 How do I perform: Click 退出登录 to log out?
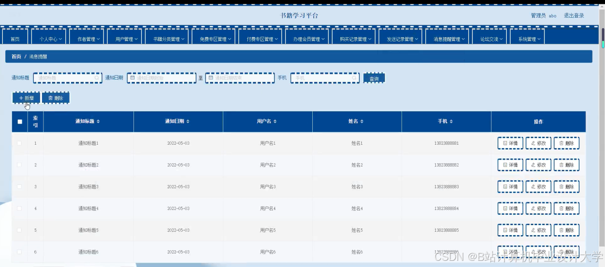pyautogui.click(x=574, y=16)
